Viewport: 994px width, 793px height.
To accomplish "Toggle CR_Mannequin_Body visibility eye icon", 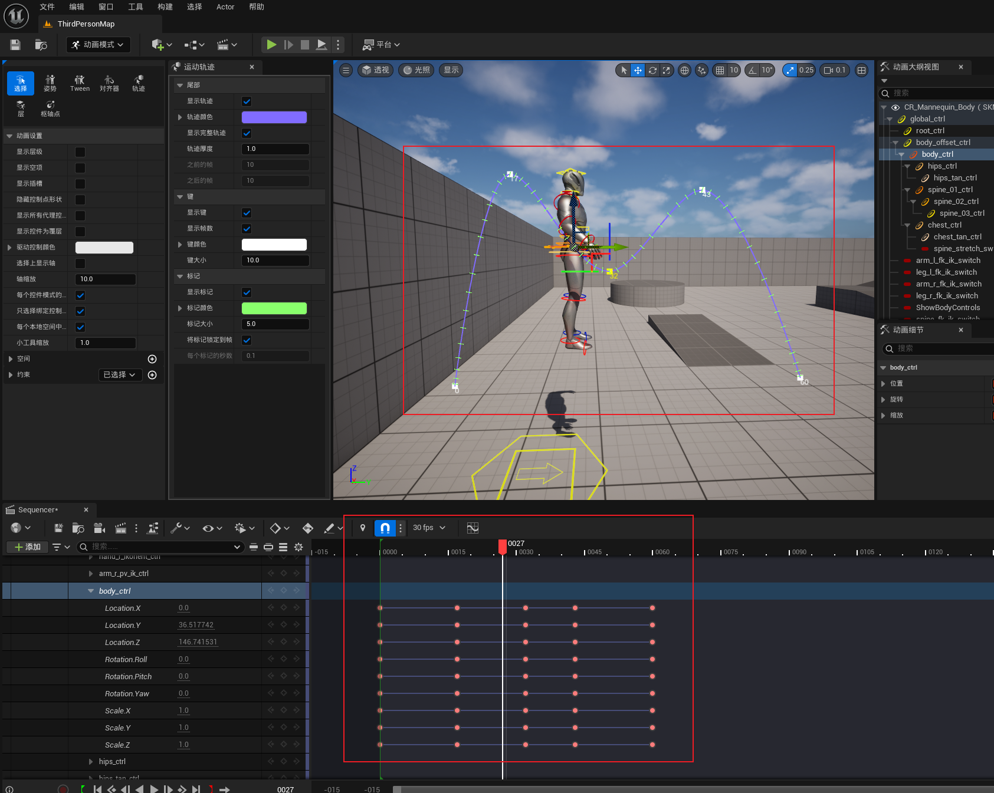I will pyautogui.click(x=895, y=107).
